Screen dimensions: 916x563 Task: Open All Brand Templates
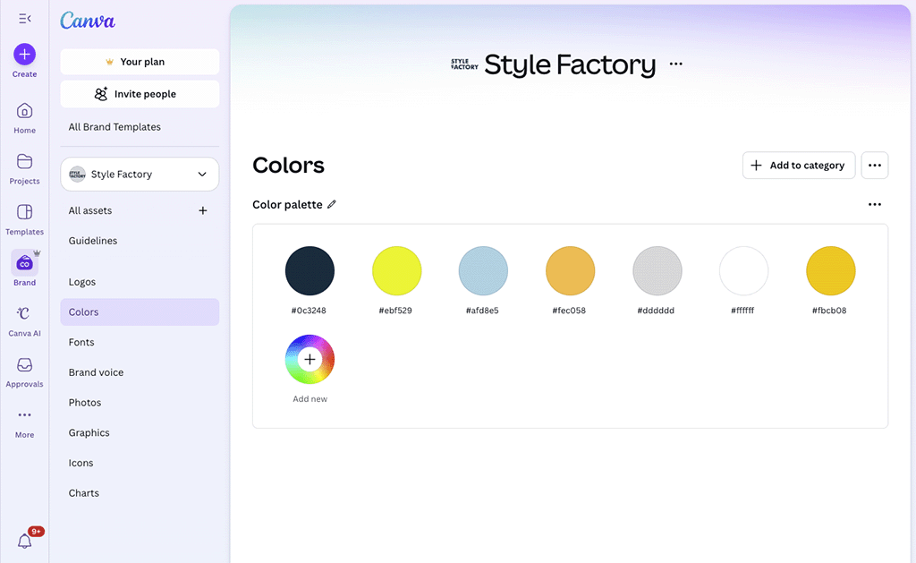(114, 126)
